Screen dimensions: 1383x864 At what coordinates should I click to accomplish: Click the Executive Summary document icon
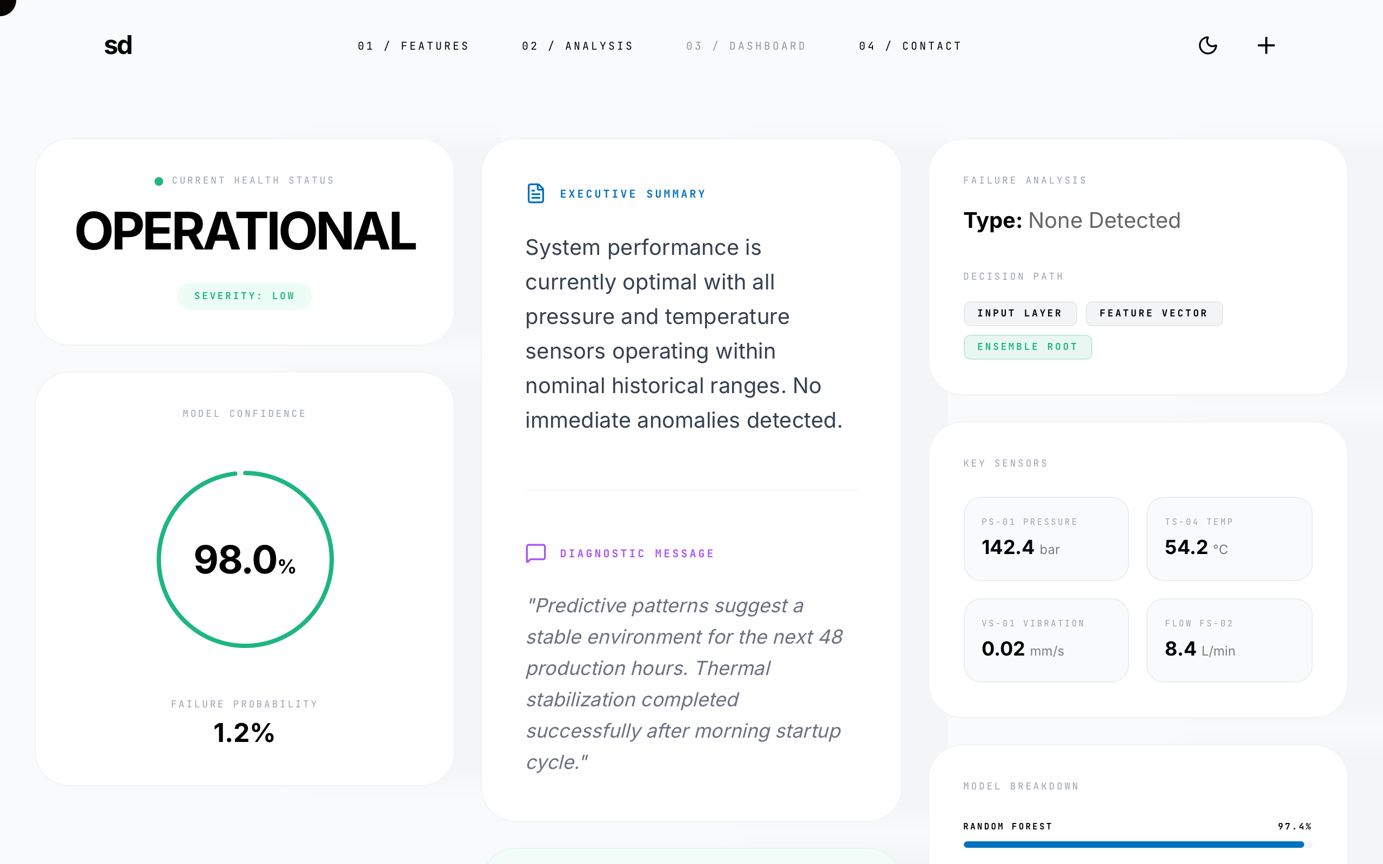pyautogui.click(x=535, y=194)
